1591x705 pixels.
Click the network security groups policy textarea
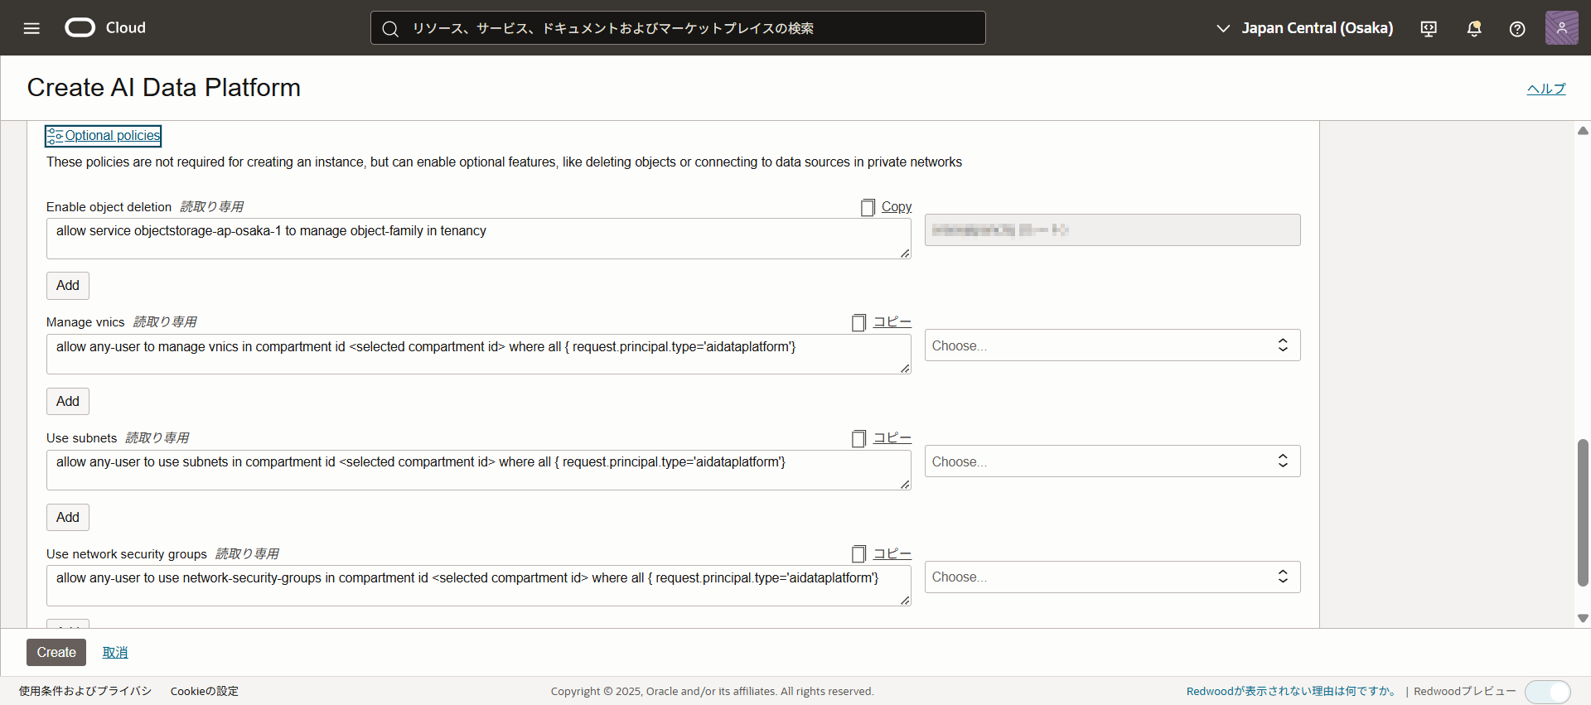point(479,586)
